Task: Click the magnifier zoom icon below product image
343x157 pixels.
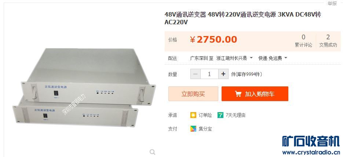Action: coord(153,152)
